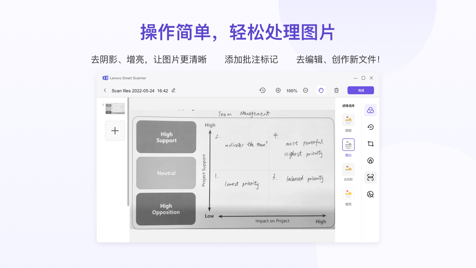Click the back arrow to exit editing
476x268 pixels.
105,90
